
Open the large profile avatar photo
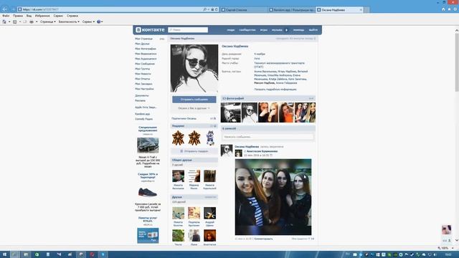click(x=194, y=68)
